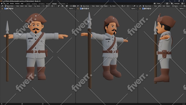Choose intersect selection mode in middle viewport
The width and height of the screenshot is (186, 105).
pos(88,8)
